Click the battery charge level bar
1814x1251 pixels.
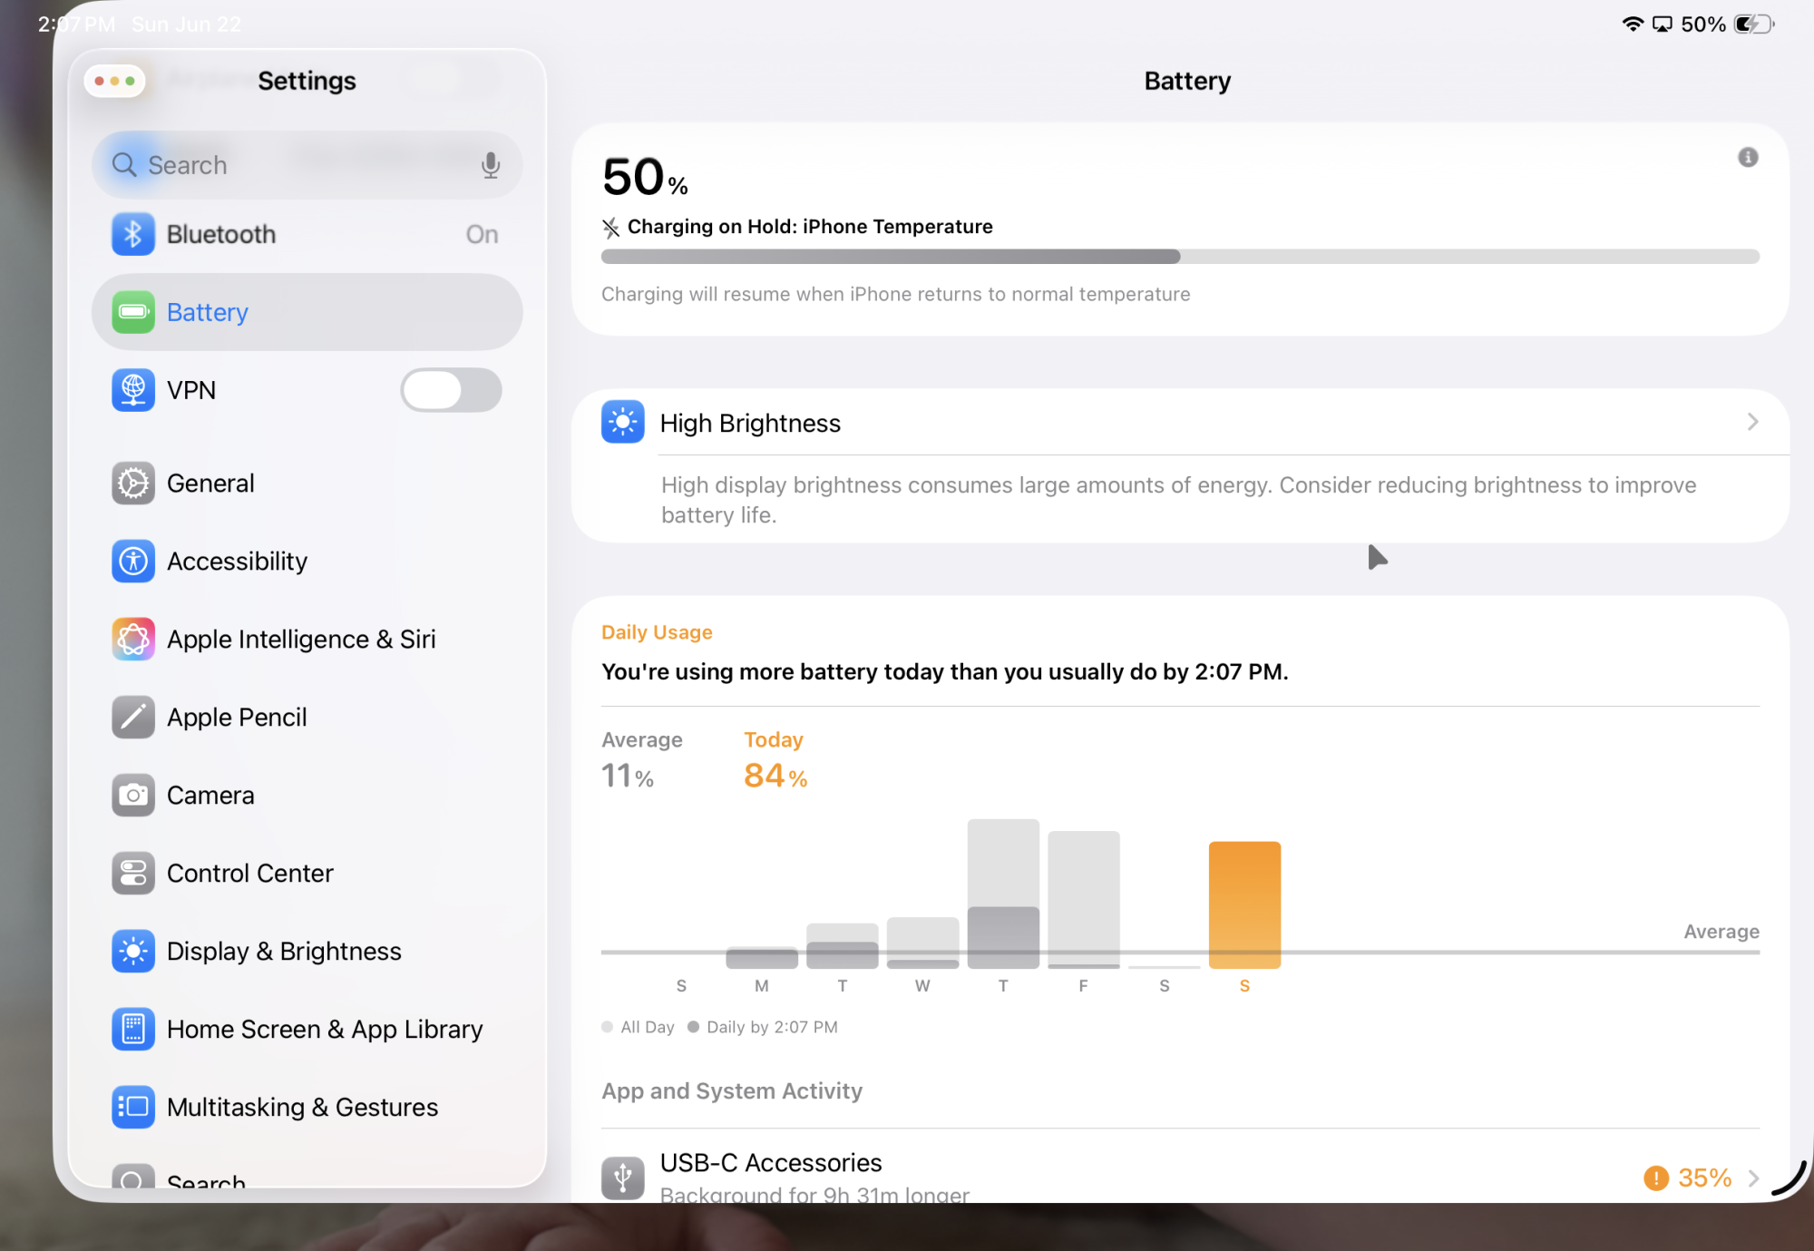1179,257
